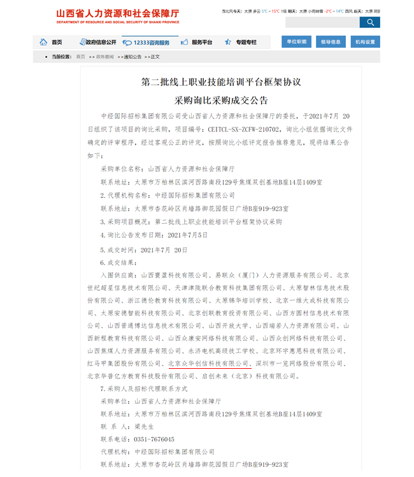Click the star icon beside 专题专栏

[228, 42]
